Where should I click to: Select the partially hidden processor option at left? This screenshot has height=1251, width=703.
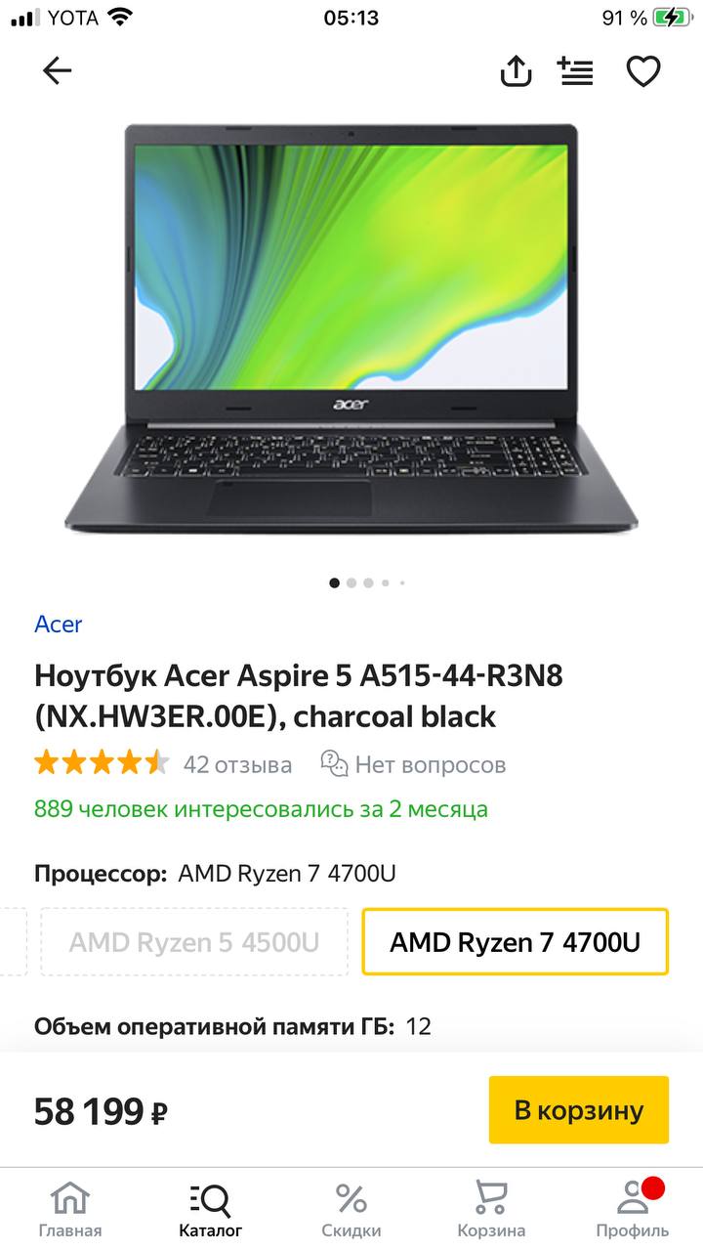(13, 942)
